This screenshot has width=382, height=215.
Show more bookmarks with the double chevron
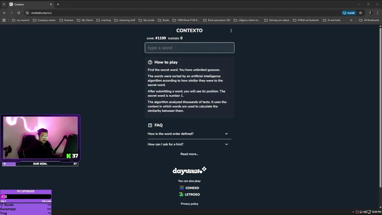click(x=351, y=20)
